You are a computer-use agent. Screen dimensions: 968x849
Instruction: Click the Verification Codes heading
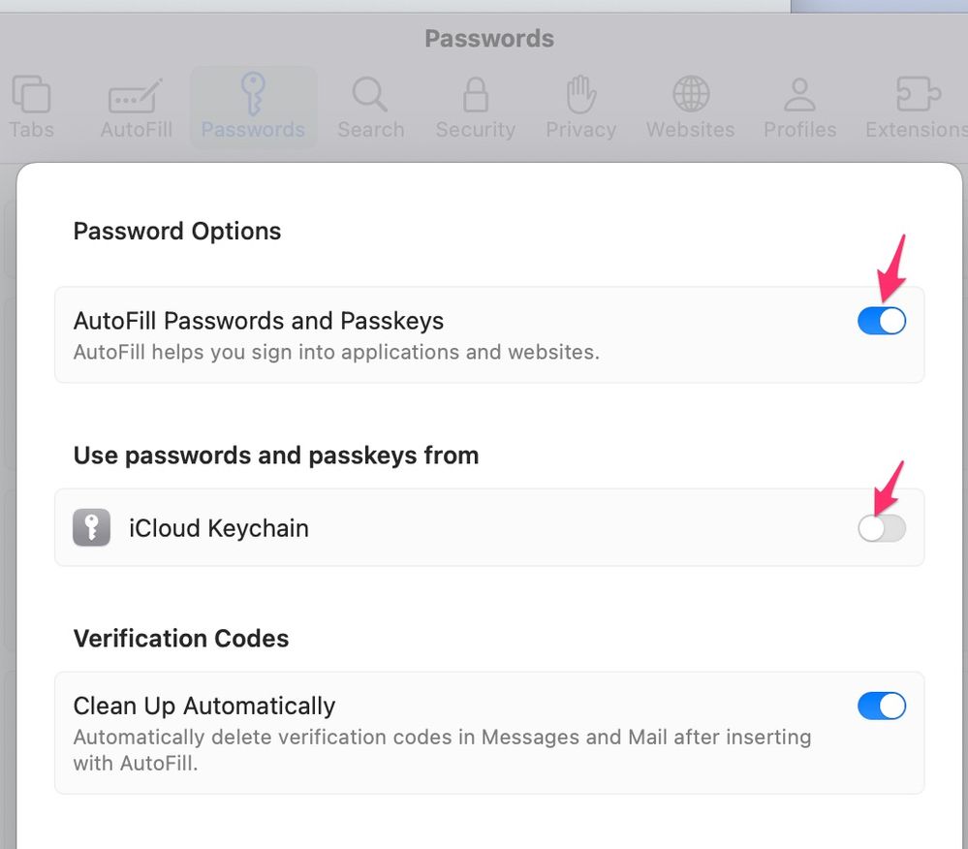click(181, 639)
